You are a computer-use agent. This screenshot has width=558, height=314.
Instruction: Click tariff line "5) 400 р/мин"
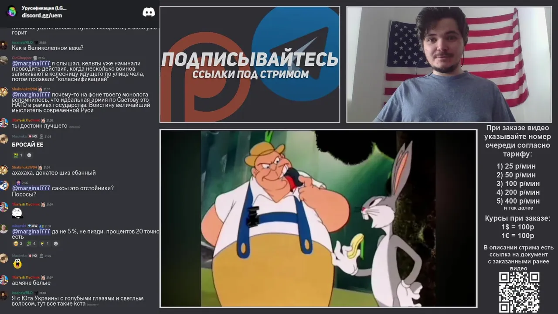pyautogui.click(x=518, y=201)
